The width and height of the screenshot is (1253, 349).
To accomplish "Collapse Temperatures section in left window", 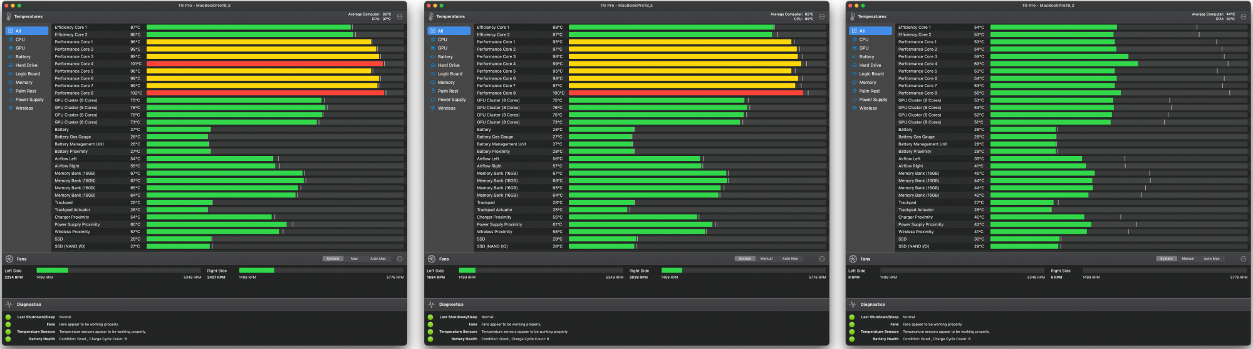I will (x=400, y=17).
